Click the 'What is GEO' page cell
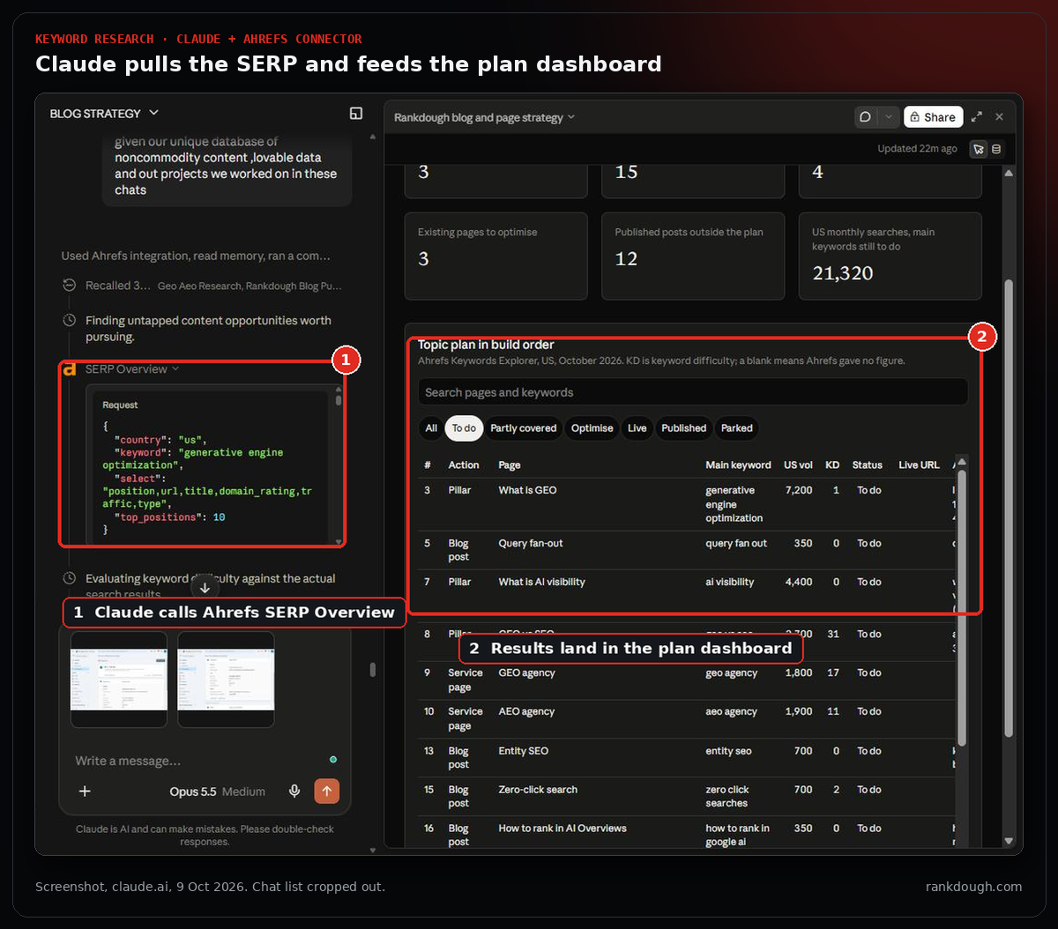The width and height of the screenshot is (1058, 929). (527, 490)
